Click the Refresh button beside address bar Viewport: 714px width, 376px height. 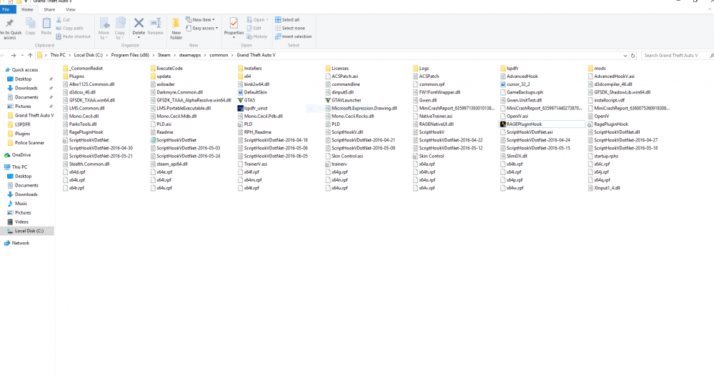click(x=633, y=55)
